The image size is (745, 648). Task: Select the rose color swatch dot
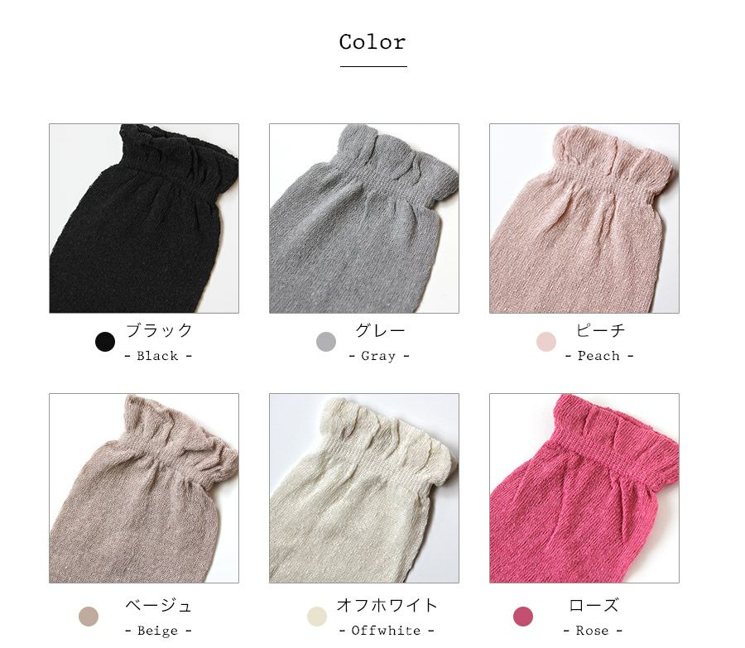[523, 617]
